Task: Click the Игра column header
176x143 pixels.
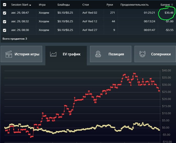Action: (42, 5)
